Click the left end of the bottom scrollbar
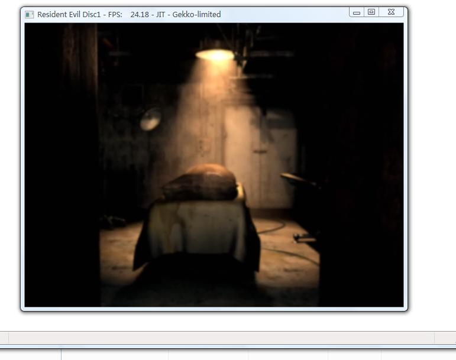Viewport: 456px width, 360px height. click(4, 338)
